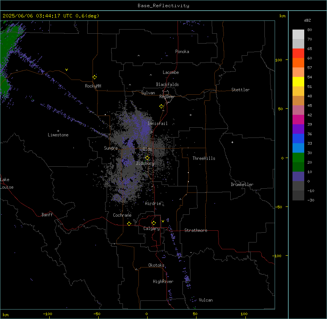Click the Ponoka city label
Viewport: 327px width, 319px height.
(x=182, y=52)
